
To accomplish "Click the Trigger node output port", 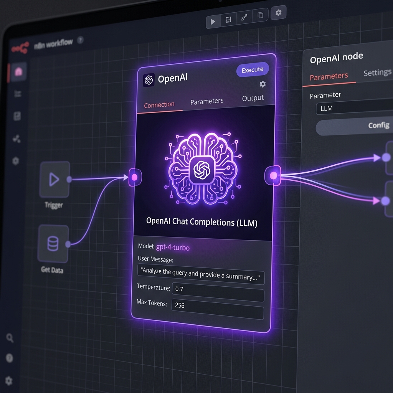I will 69,179.
